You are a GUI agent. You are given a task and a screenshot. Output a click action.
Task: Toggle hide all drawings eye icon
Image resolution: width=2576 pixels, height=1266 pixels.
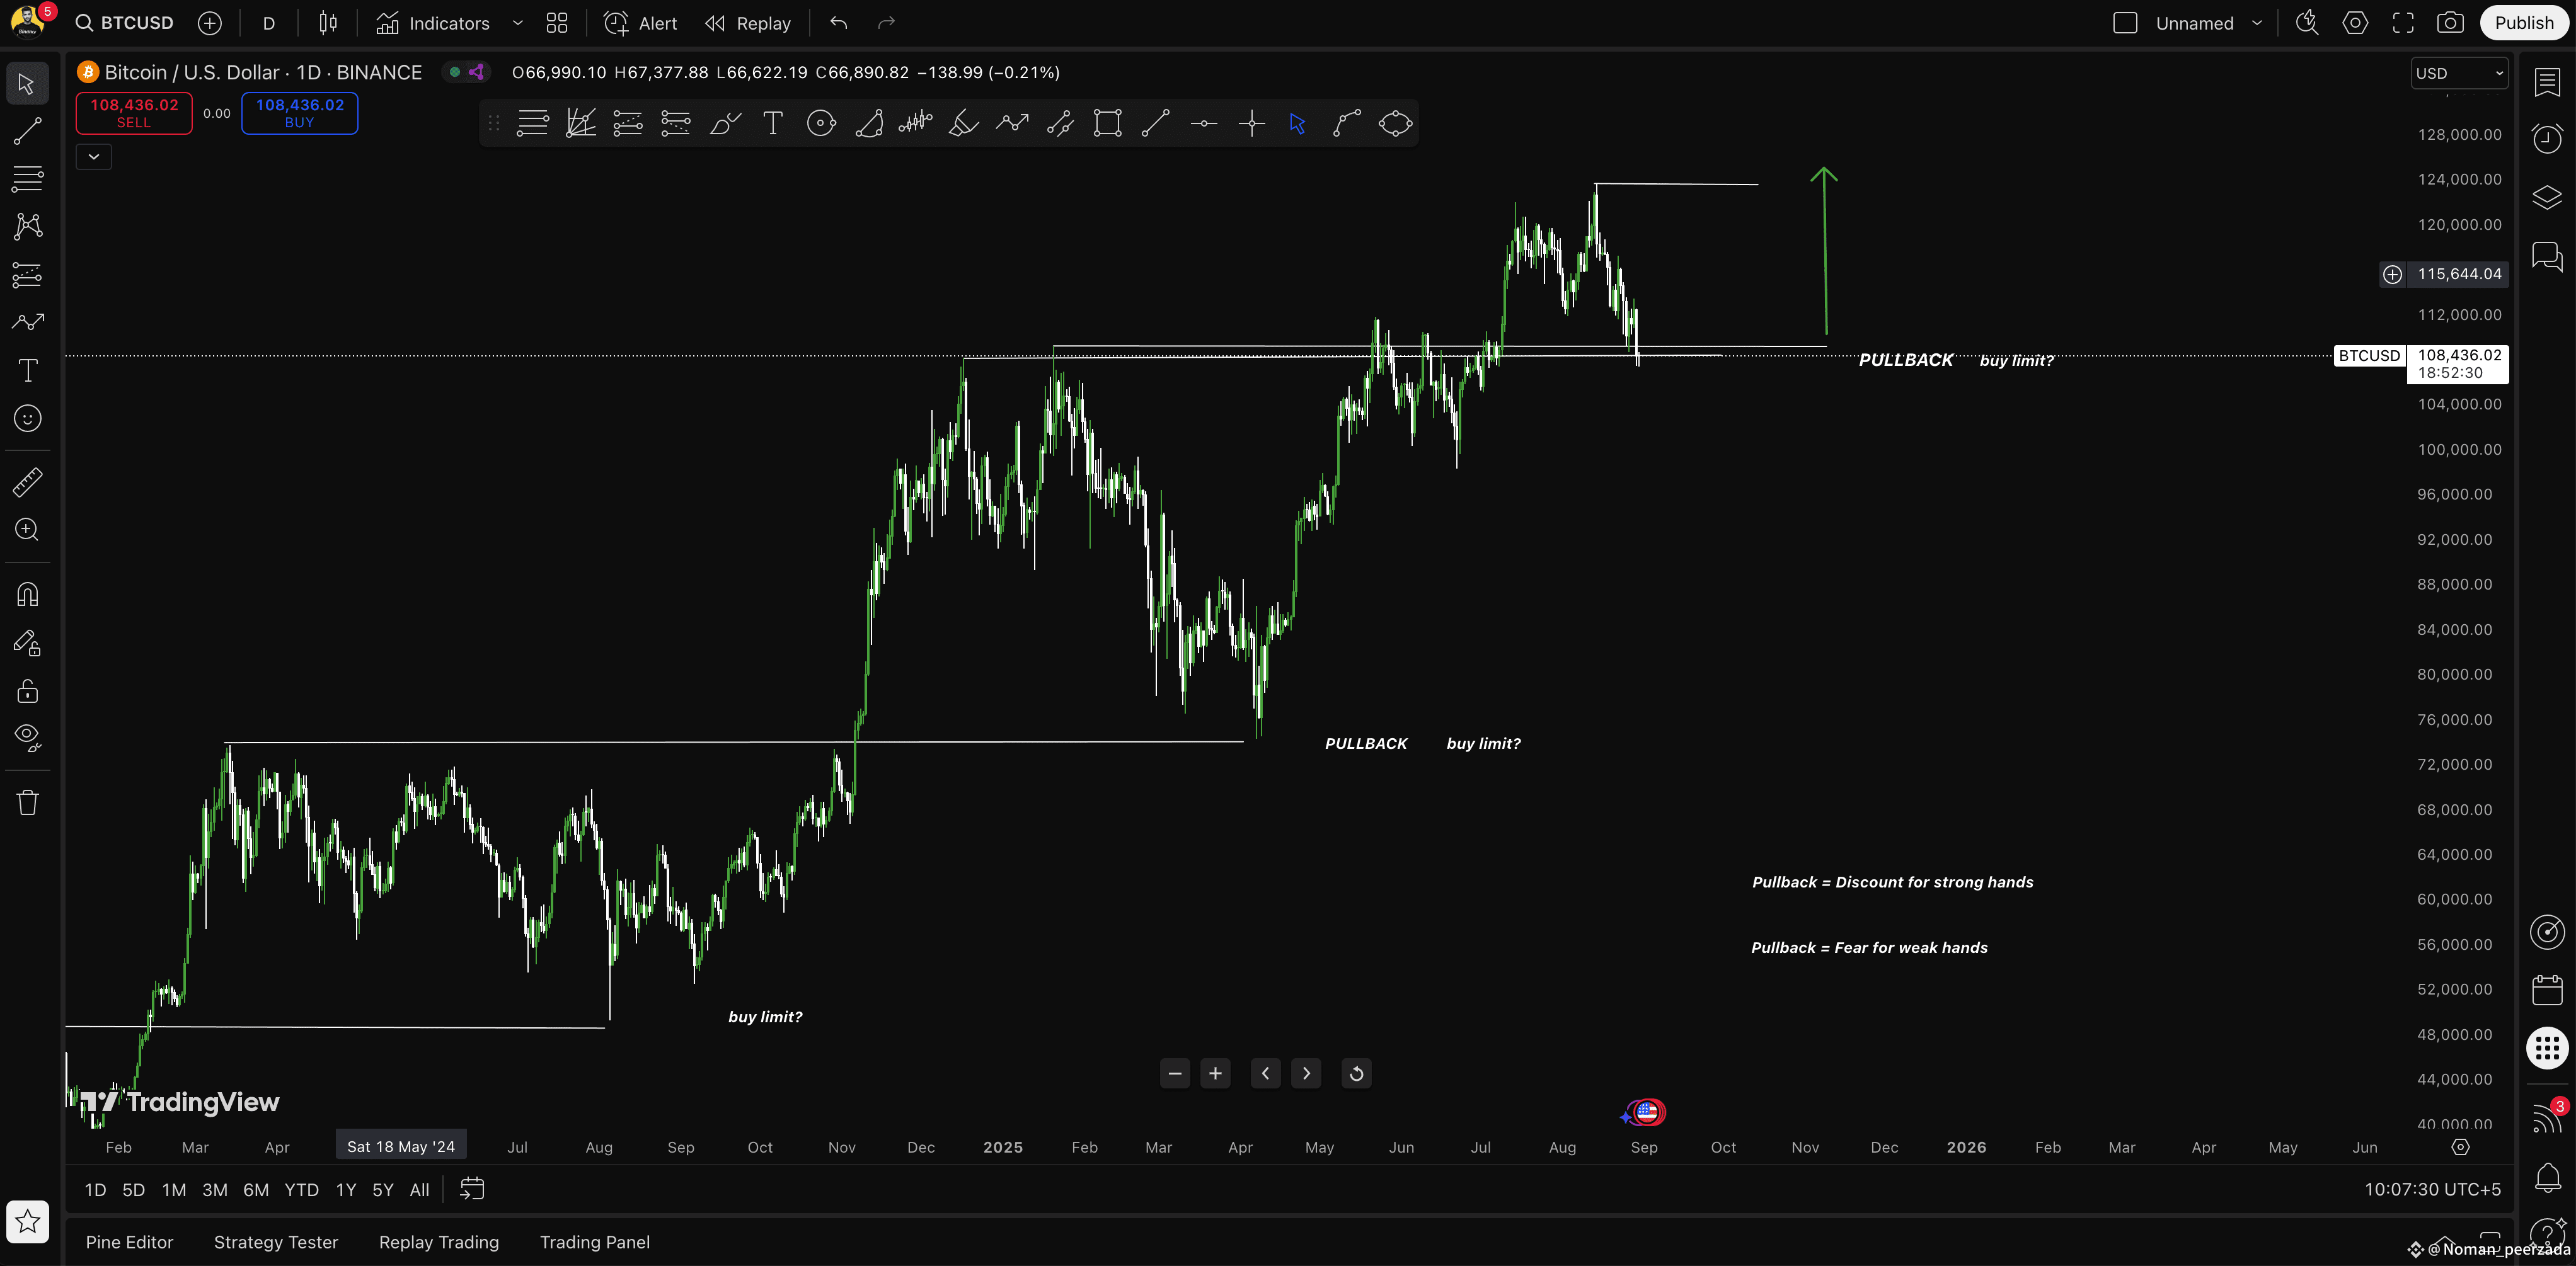27,738
